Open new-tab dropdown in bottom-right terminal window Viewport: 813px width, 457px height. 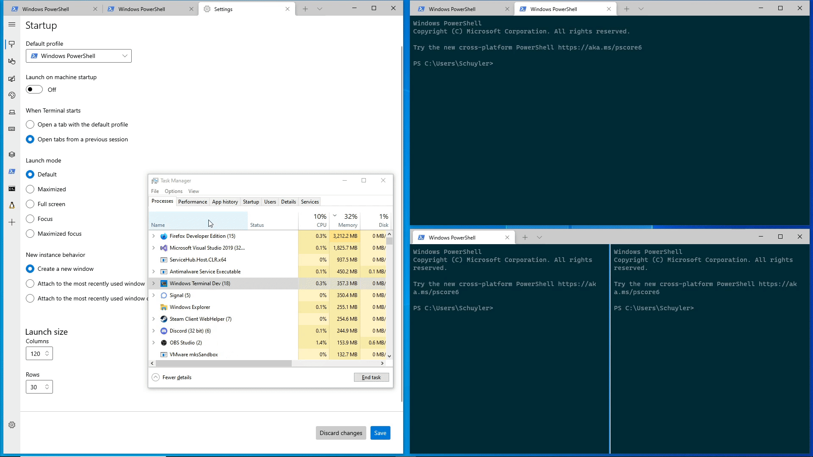point(539,237)
